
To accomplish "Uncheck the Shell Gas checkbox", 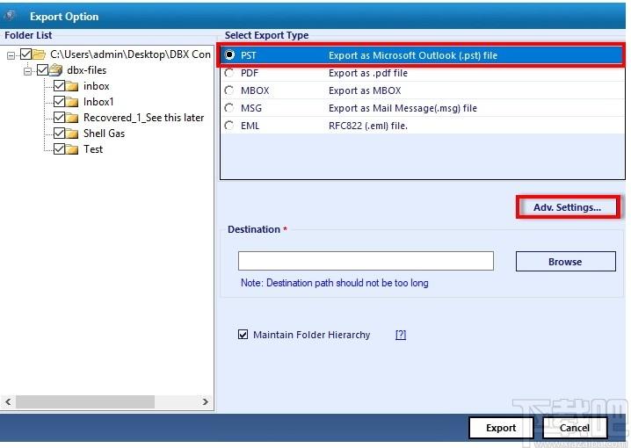I will tap(59, 134).
